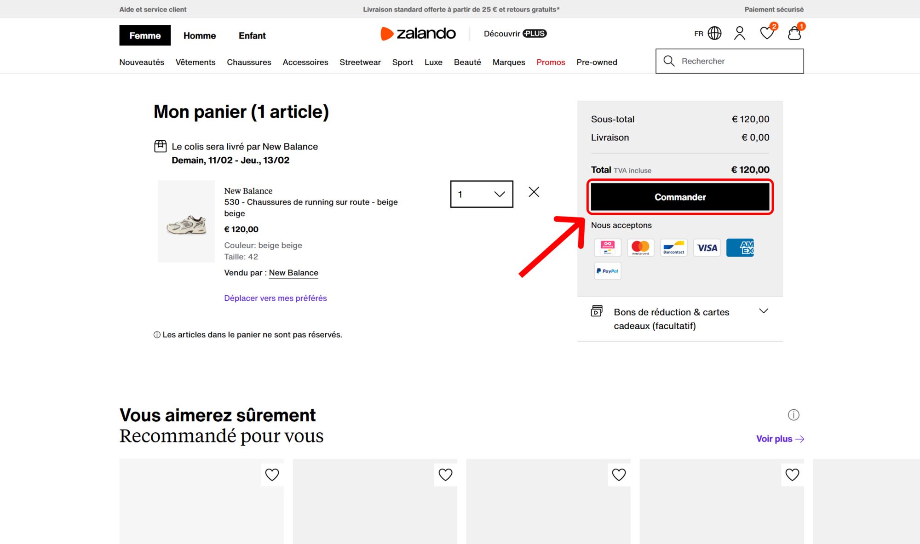Viewport: 920px width, 544px height.
Task: Select the Enfant tab
Action: click(x=252, y=35)
